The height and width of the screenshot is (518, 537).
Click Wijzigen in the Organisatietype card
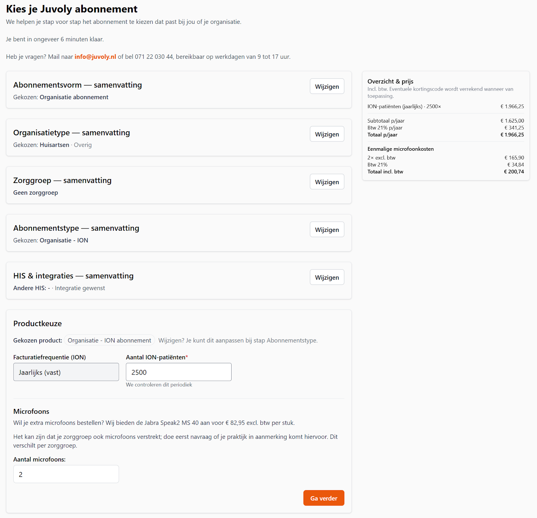point(327,134)
